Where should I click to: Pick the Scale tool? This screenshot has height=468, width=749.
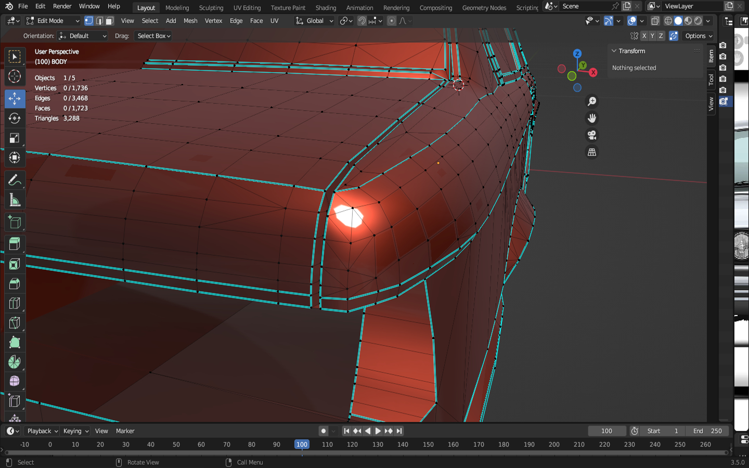click(15, 138)
